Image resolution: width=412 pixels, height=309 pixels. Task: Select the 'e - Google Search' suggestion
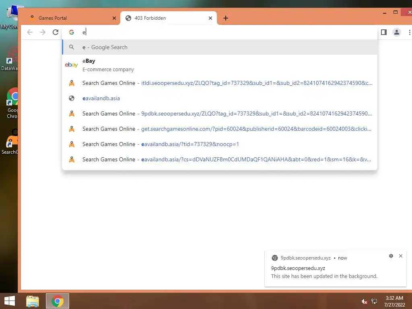coord(220,47)
